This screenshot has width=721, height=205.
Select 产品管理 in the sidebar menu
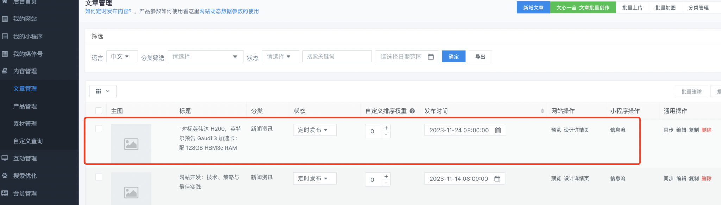(x=25, y=106)
